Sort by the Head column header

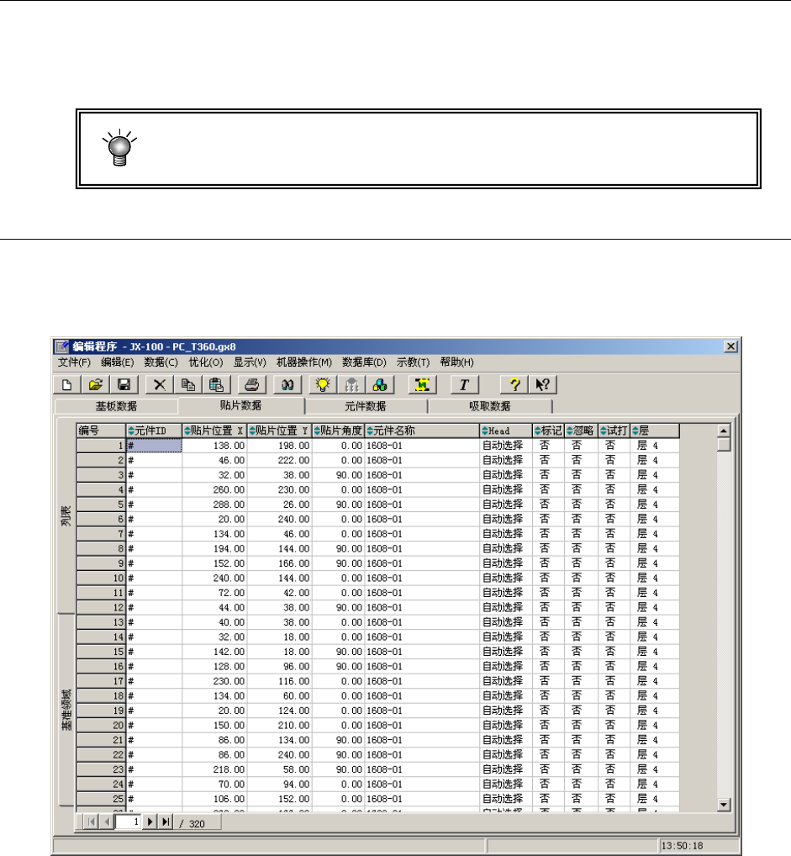506,431
